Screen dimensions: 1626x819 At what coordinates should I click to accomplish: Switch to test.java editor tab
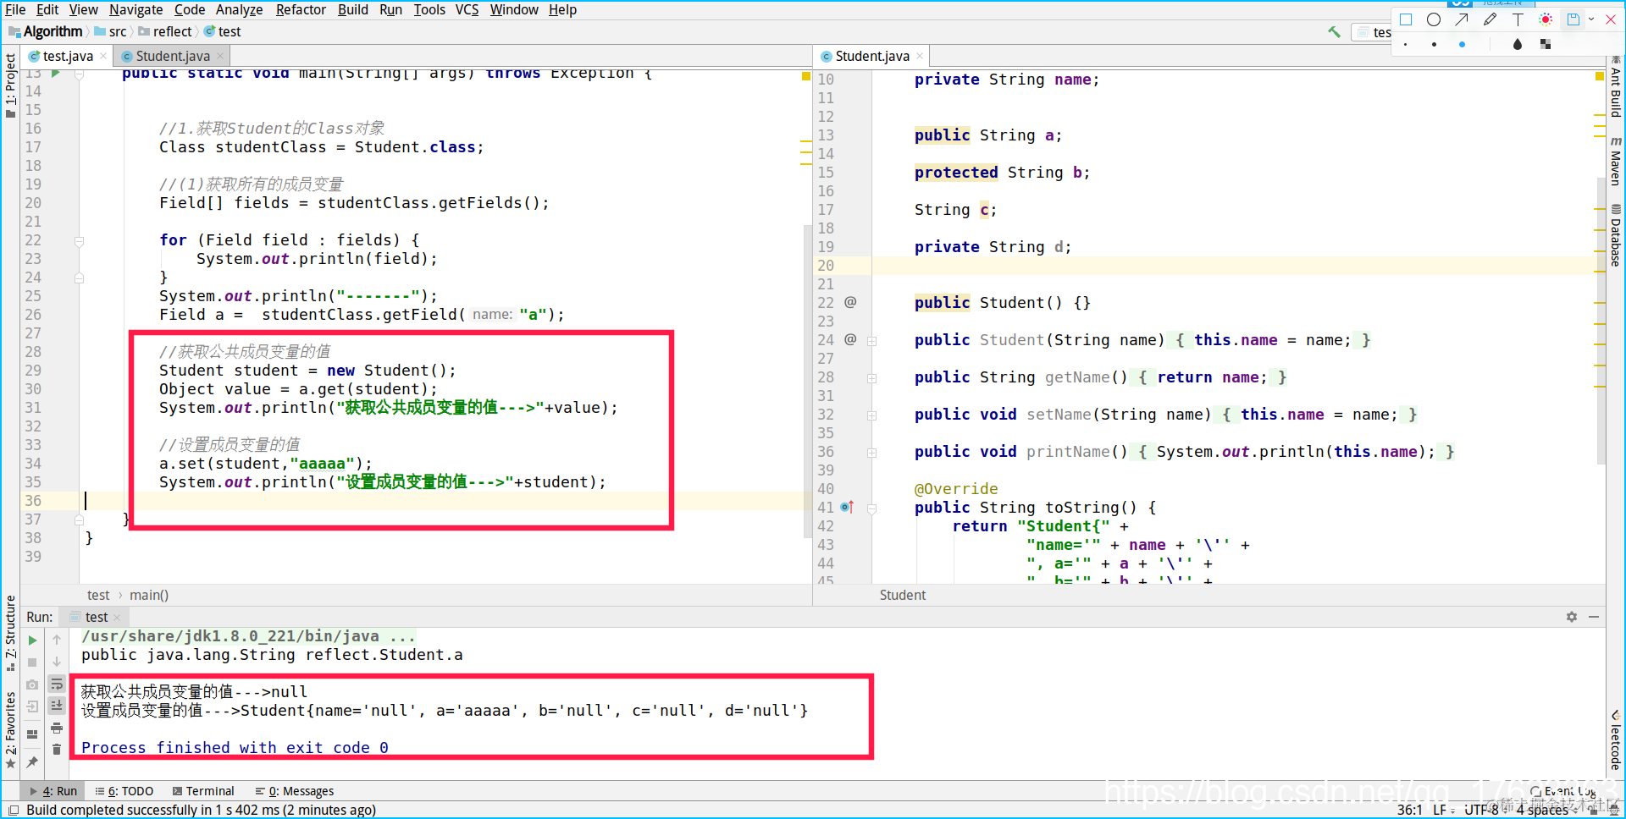[x=68, y=56]
